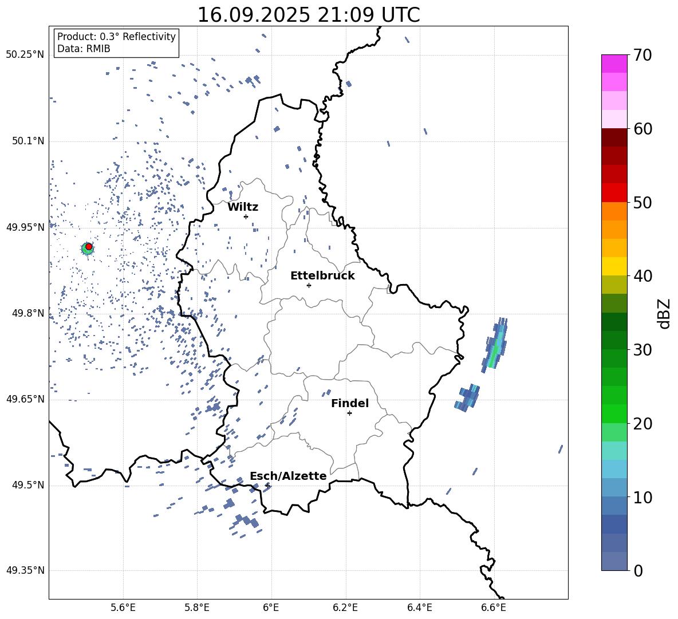This screenshot has width=678, height=619.
Task: Click the dBZ colorbar axis label
Action: (665, 313)
